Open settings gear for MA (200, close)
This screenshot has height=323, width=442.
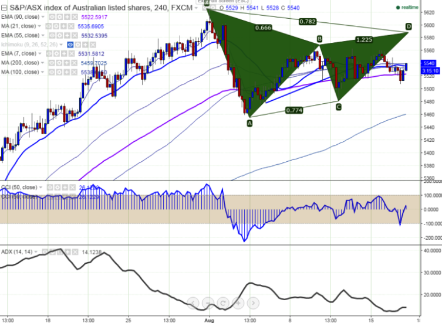point(59,63)
